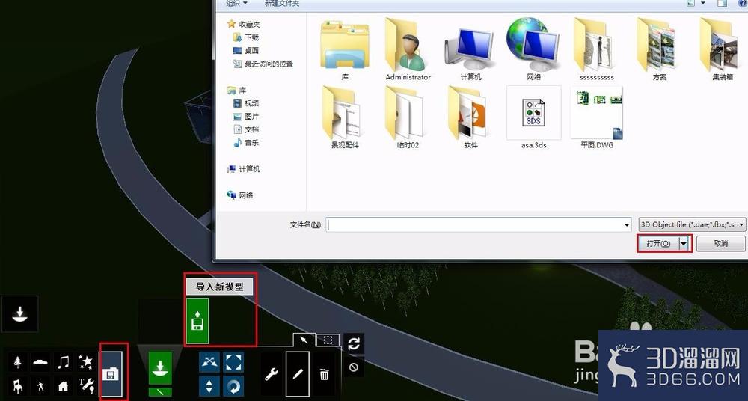Click the green import new model button

point(197,320)
